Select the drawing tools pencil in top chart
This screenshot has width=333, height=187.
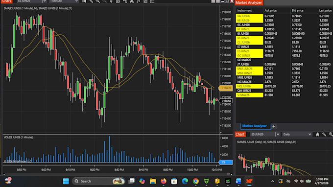91,1
